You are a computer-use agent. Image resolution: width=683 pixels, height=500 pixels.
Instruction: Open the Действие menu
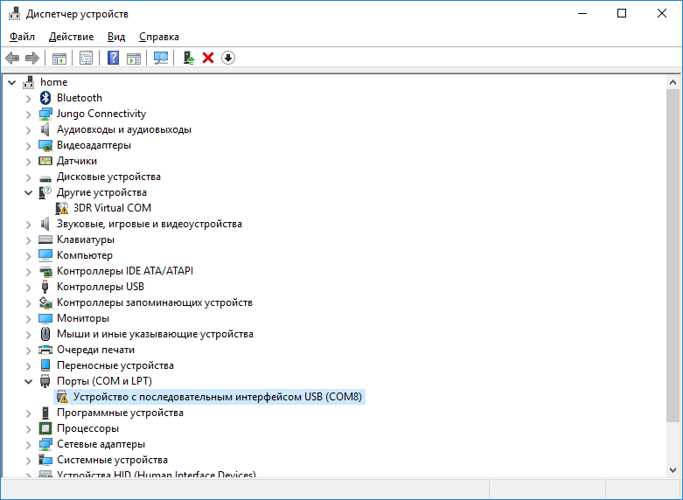tap(71, 37)
